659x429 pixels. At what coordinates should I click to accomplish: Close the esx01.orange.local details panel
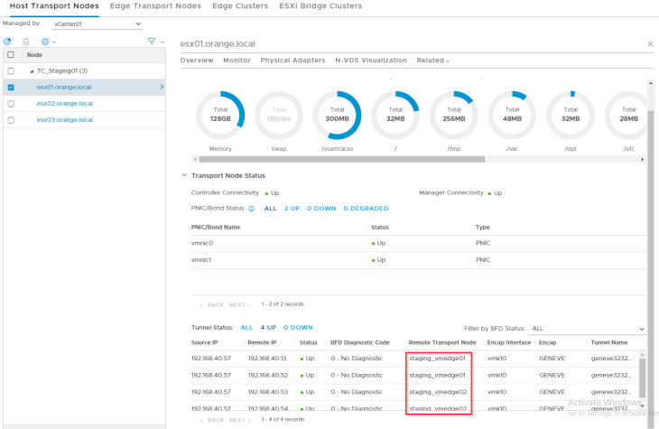(x=651, y=43)
